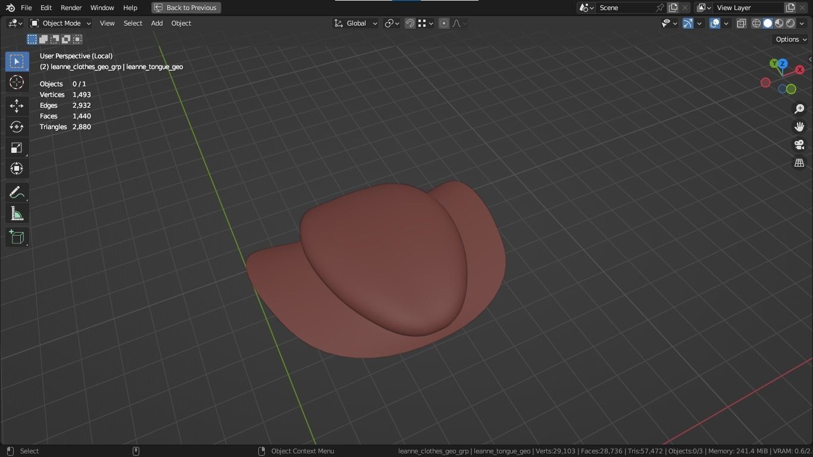Select the Measure tool
Image resolution: width=813 pixels, height=457 pixels.
17,213
